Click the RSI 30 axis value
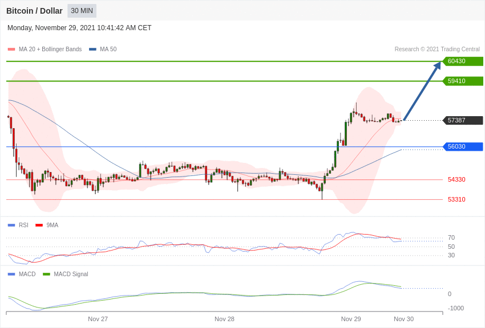Image resolution: width=485 pixels, height=328 pixels. click(x=451, y=255)
